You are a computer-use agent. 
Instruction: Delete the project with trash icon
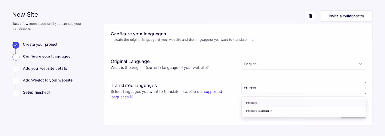[x=310, y=16]
